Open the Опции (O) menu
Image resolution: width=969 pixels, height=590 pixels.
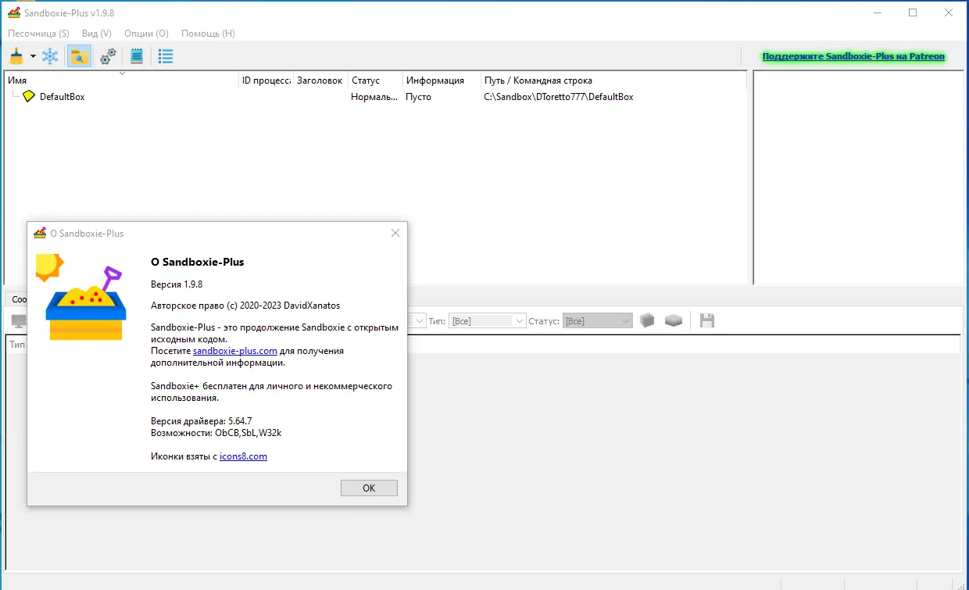point(146,34)
